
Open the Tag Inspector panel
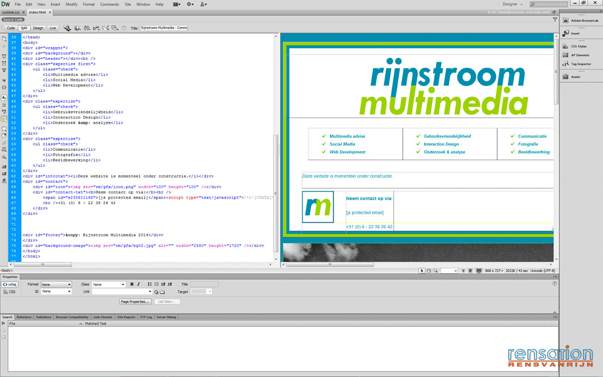577,64
